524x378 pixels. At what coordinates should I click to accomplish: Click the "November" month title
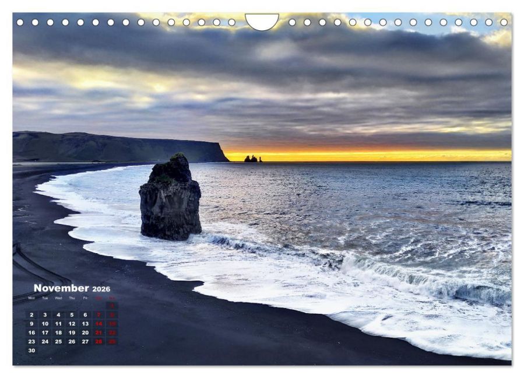[61, 288]
